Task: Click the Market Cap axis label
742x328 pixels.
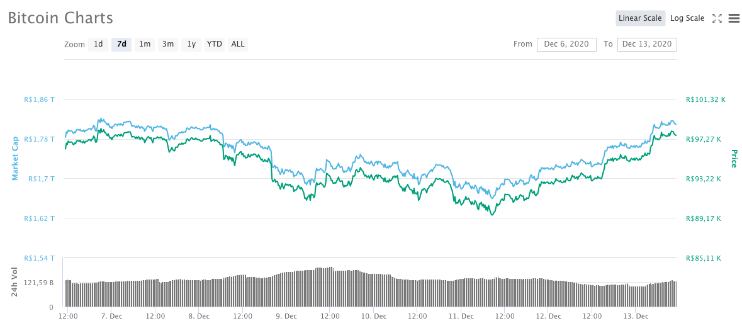Action: [14, 158]
